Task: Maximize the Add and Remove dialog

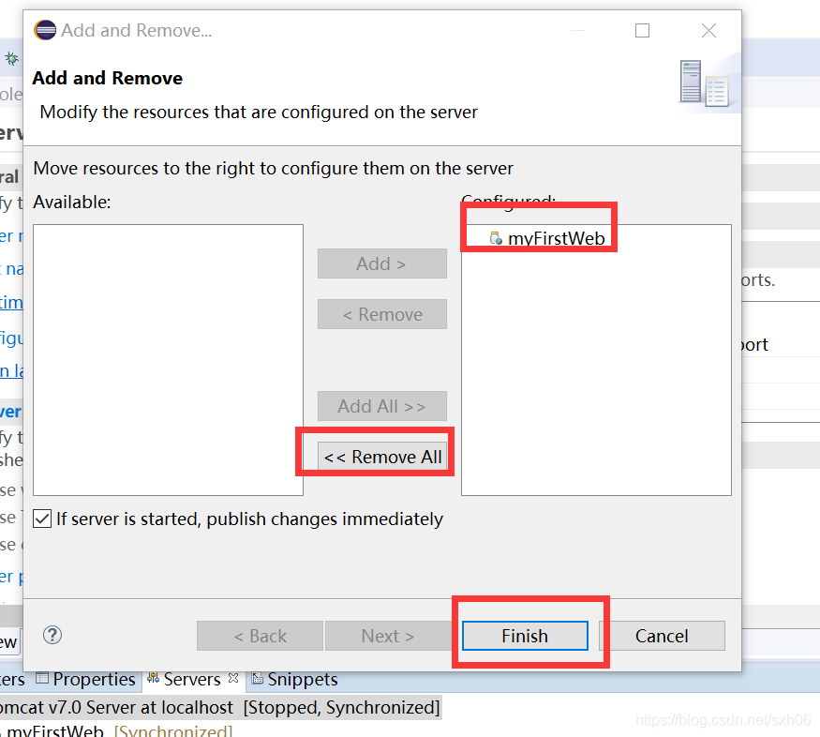Action: click(x=642, y=30)
